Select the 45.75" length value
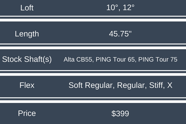The height and width of the screenshot is (124, 186). tap(120, 34)
